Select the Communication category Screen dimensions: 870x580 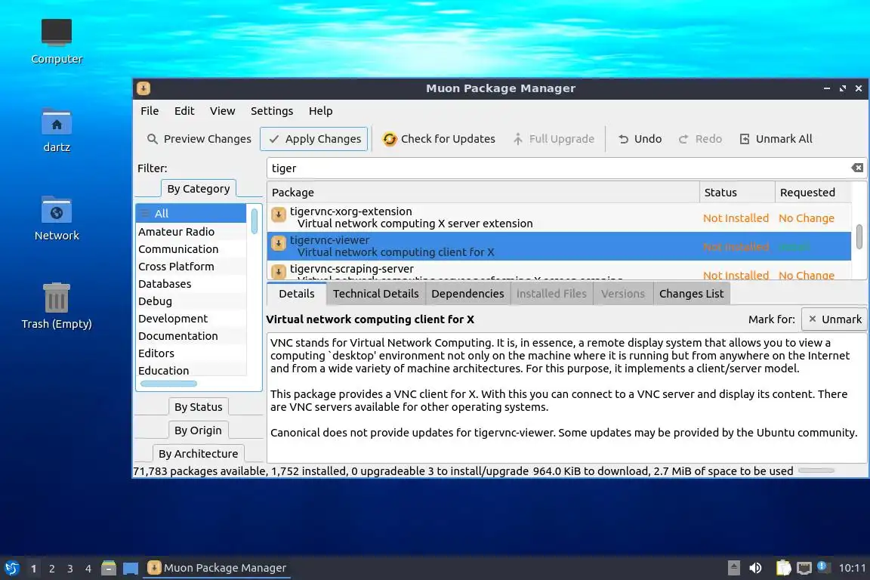pyautogui.click(x=191, y=249)
